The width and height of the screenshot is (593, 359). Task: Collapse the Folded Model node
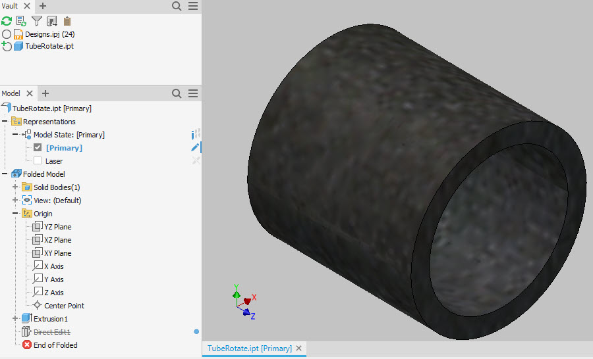point(5,174)
